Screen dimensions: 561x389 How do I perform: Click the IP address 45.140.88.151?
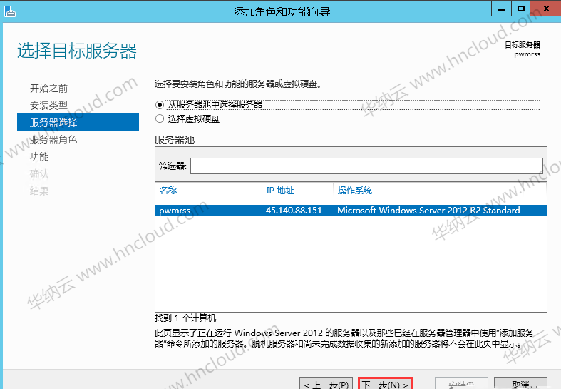(294, 211)
